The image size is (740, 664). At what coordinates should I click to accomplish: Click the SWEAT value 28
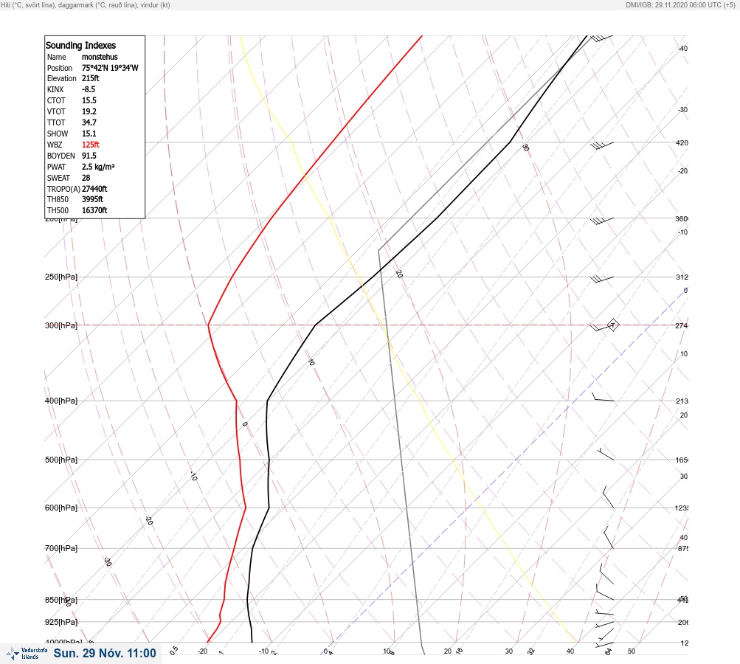86,178
